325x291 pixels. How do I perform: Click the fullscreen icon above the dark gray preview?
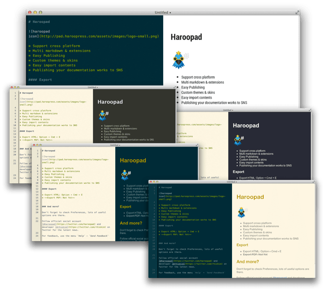[x=175, y=87]
